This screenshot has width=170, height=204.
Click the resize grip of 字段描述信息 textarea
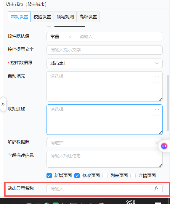pyautogui.click(x=160, y=166)
